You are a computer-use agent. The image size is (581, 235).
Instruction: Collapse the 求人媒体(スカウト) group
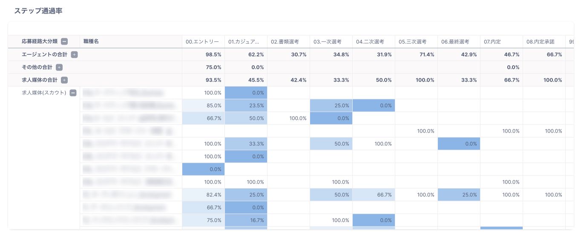[73, 93]
